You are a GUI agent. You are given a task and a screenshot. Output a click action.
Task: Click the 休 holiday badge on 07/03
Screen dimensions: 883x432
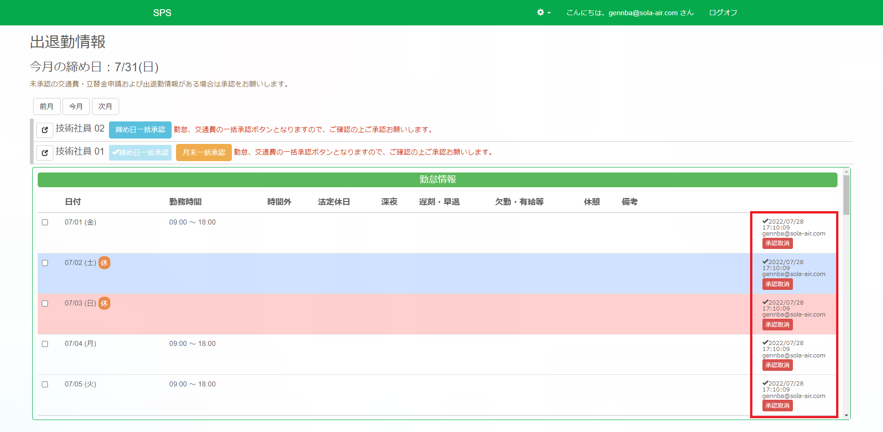[104, 303]
